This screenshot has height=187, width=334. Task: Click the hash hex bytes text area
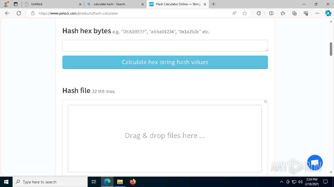click(x=165, y=46)
